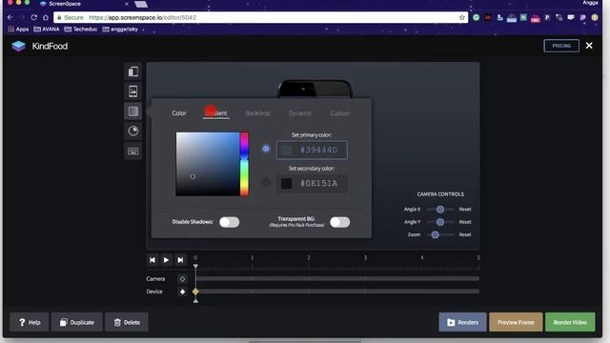Open the Apps bookmarks shortcut

click(18, 30)
